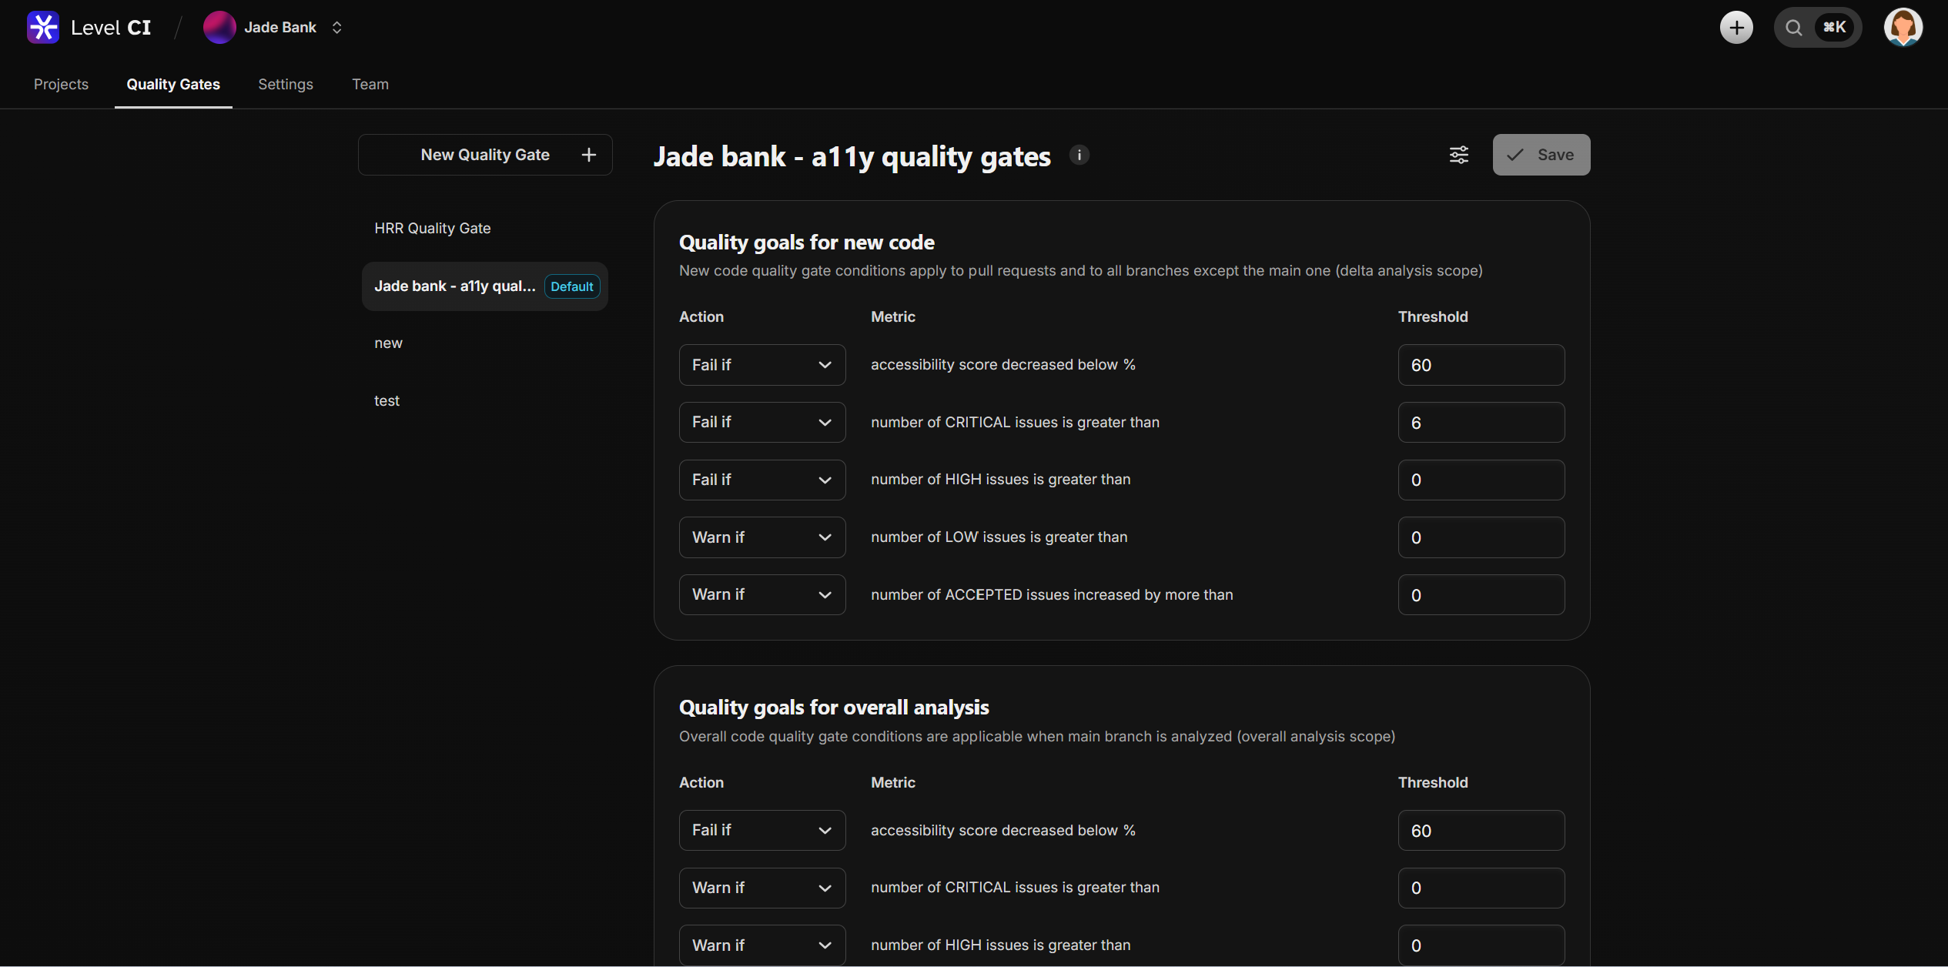Click plus icon on New Quality Gate
Screen dimensions: 1948x967
pyautogui.click(x=589, y=155)
